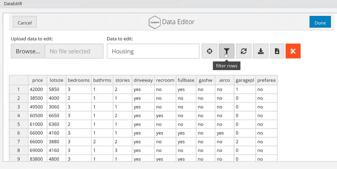Click the DataEditR hexagon logo
This screenshot has width=337, height=169.
154,22
